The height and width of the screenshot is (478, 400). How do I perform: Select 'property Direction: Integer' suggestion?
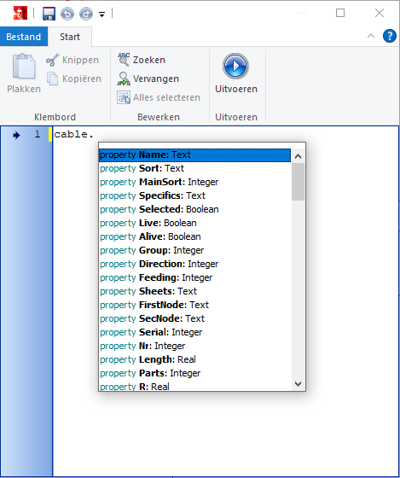coord(194,264)
